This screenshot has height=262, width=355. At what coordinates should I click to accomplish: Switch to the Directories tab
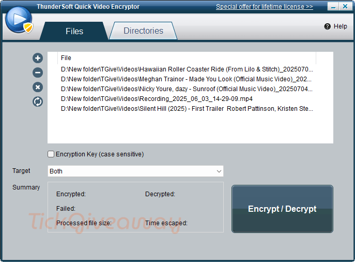pos(143,31)
